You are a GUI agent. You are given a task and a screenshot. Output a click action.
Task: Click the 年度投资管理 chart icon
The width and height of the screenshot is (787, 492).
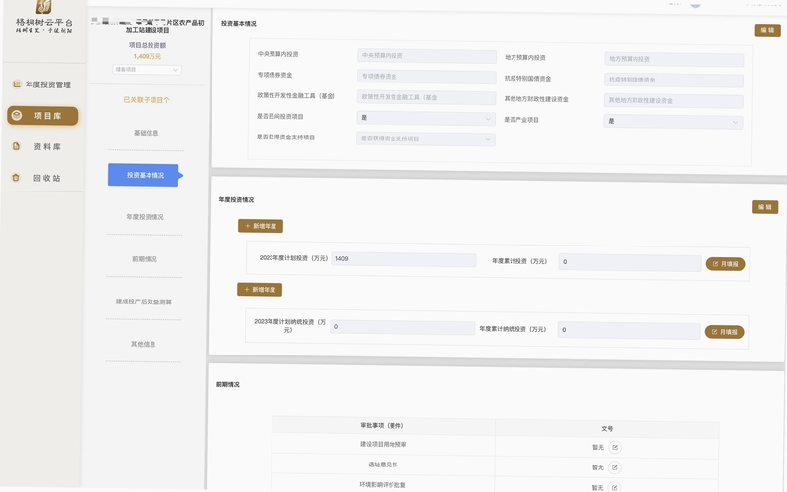click(17, 84)
